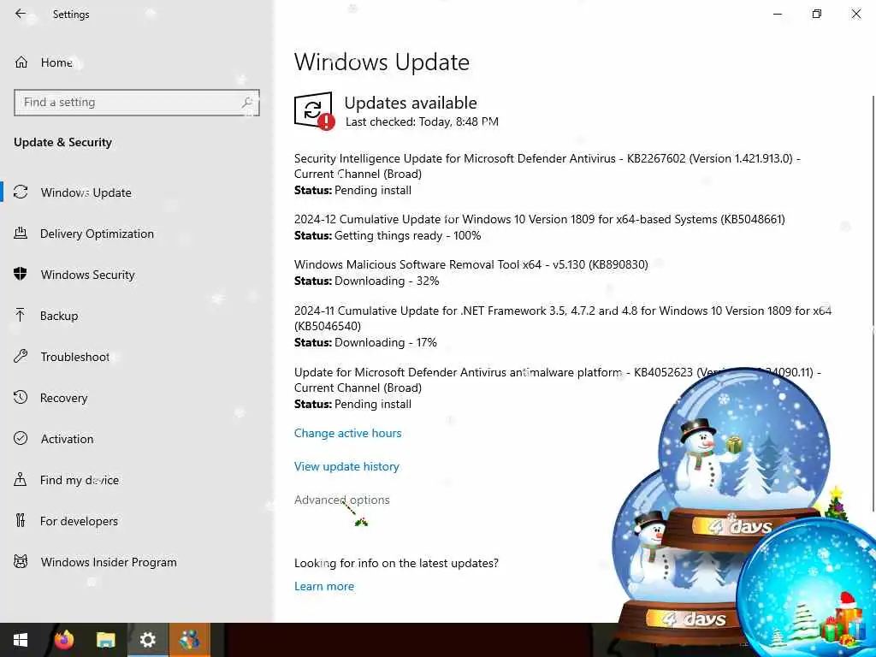876x657 pixels.
Task: Open the Home icon in sidebar
Action: pyautogui.click(x=21, y=62)
